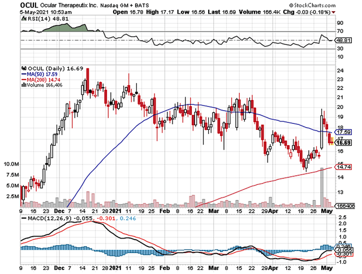The height and width of the screenshot is (274, 362).
Task: Click the yellow-highlighted latest candlestick
Action: coord(332,141)
